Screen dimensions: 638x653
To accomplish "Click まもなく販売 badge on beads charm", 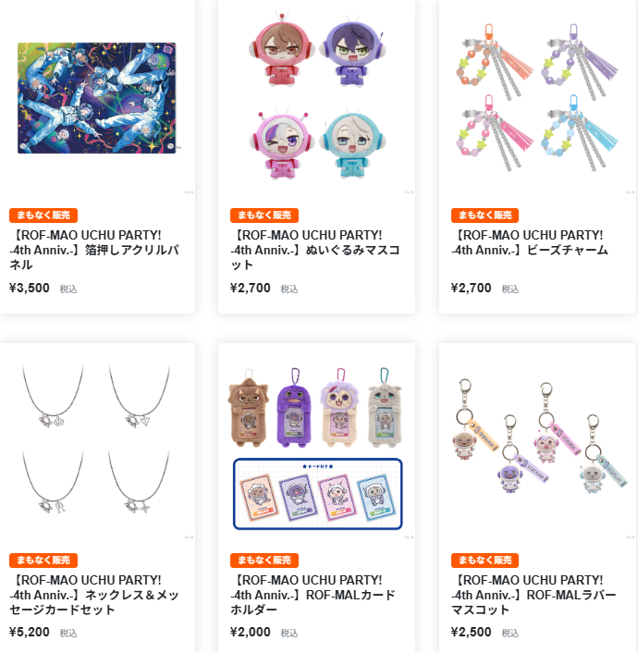I will click(x=485, y=216).
